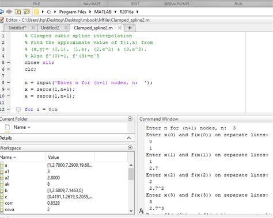Click the fx function browser icon
Image resolution: width=273 pixels, height=218 pixels.
(x=141, y=211)
